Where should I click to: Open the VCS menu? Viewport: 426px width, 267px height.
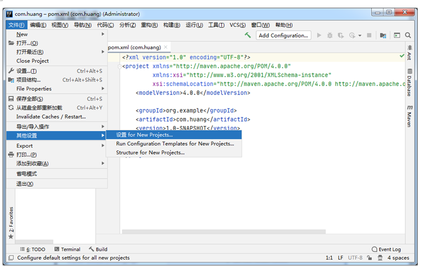238,25
